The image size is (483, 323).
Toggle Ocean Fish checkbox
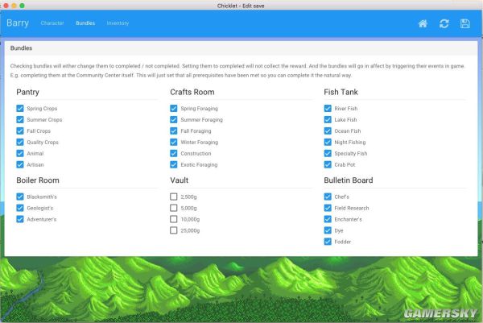pyautogui.click(x=328, y=130)
